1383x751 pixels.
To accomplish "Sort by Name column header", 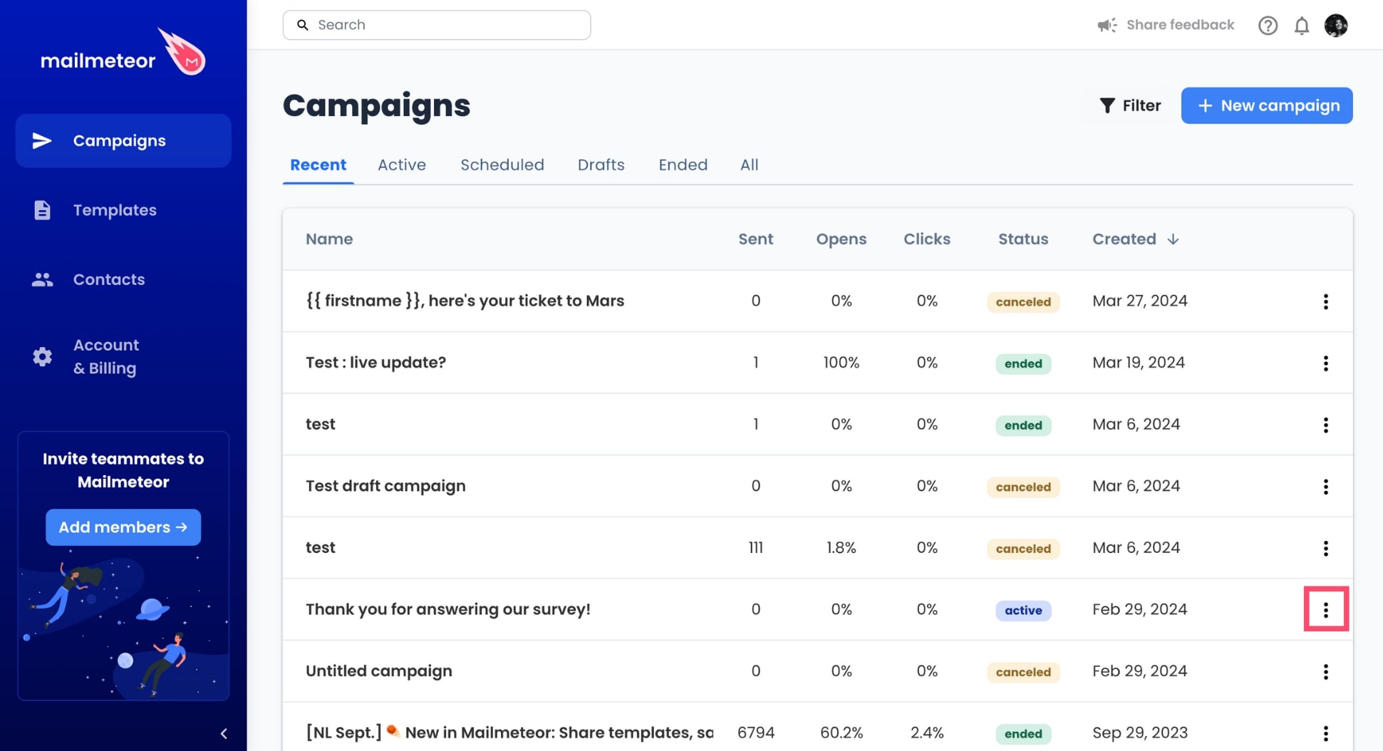I will 329,239.
